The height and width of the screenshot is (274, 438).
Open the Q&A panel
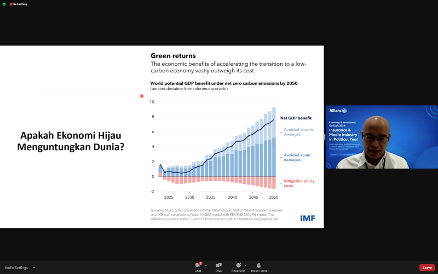click(x=218, y=267)
